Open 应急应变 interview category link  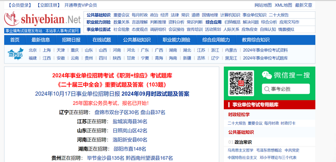pyautogui.click(x=249, y=29)
